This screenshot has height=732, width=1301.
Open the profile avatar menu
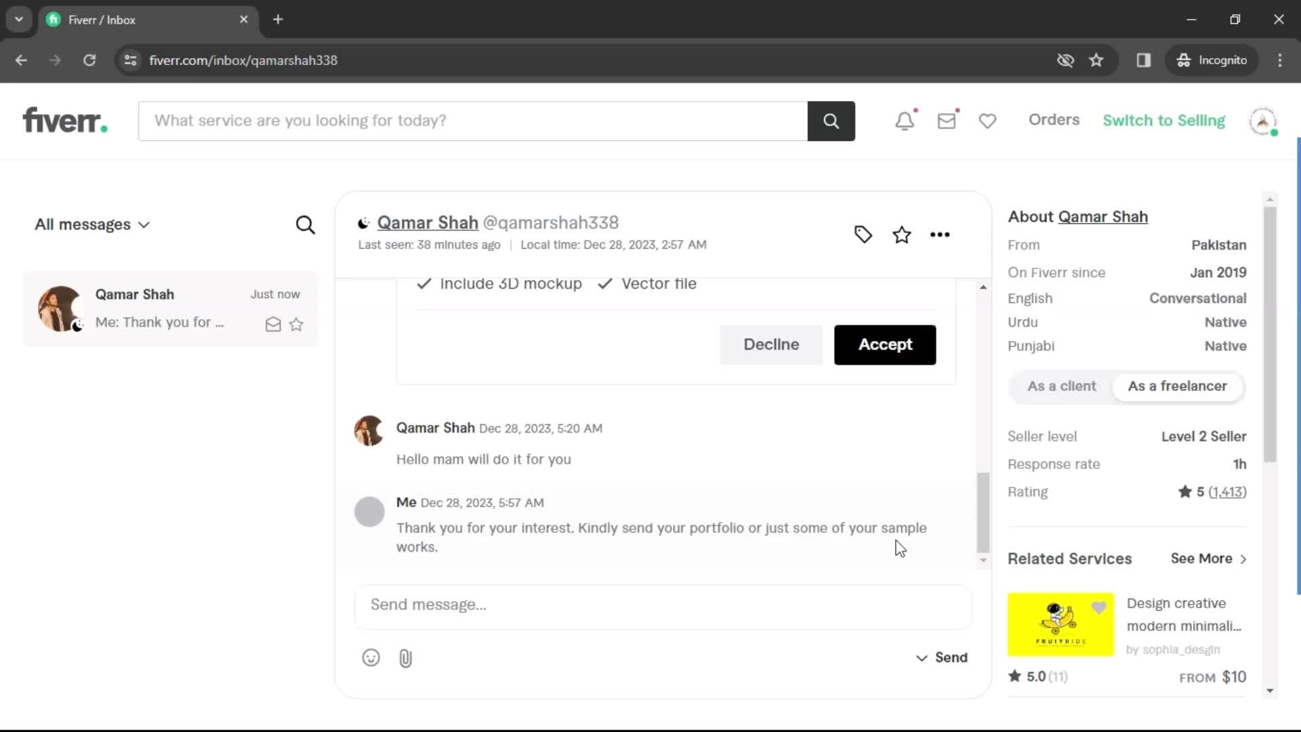pos(1262,121)
